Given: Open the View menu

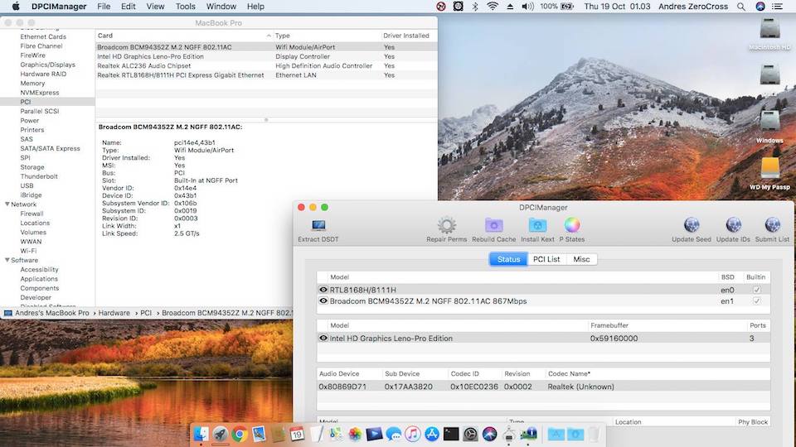Looking at the screenshot, I should click(155, 7).
